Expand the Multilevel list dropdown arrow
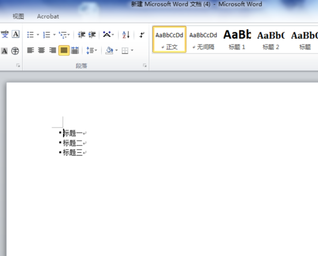The image size is (318, 256). (69, 34)
